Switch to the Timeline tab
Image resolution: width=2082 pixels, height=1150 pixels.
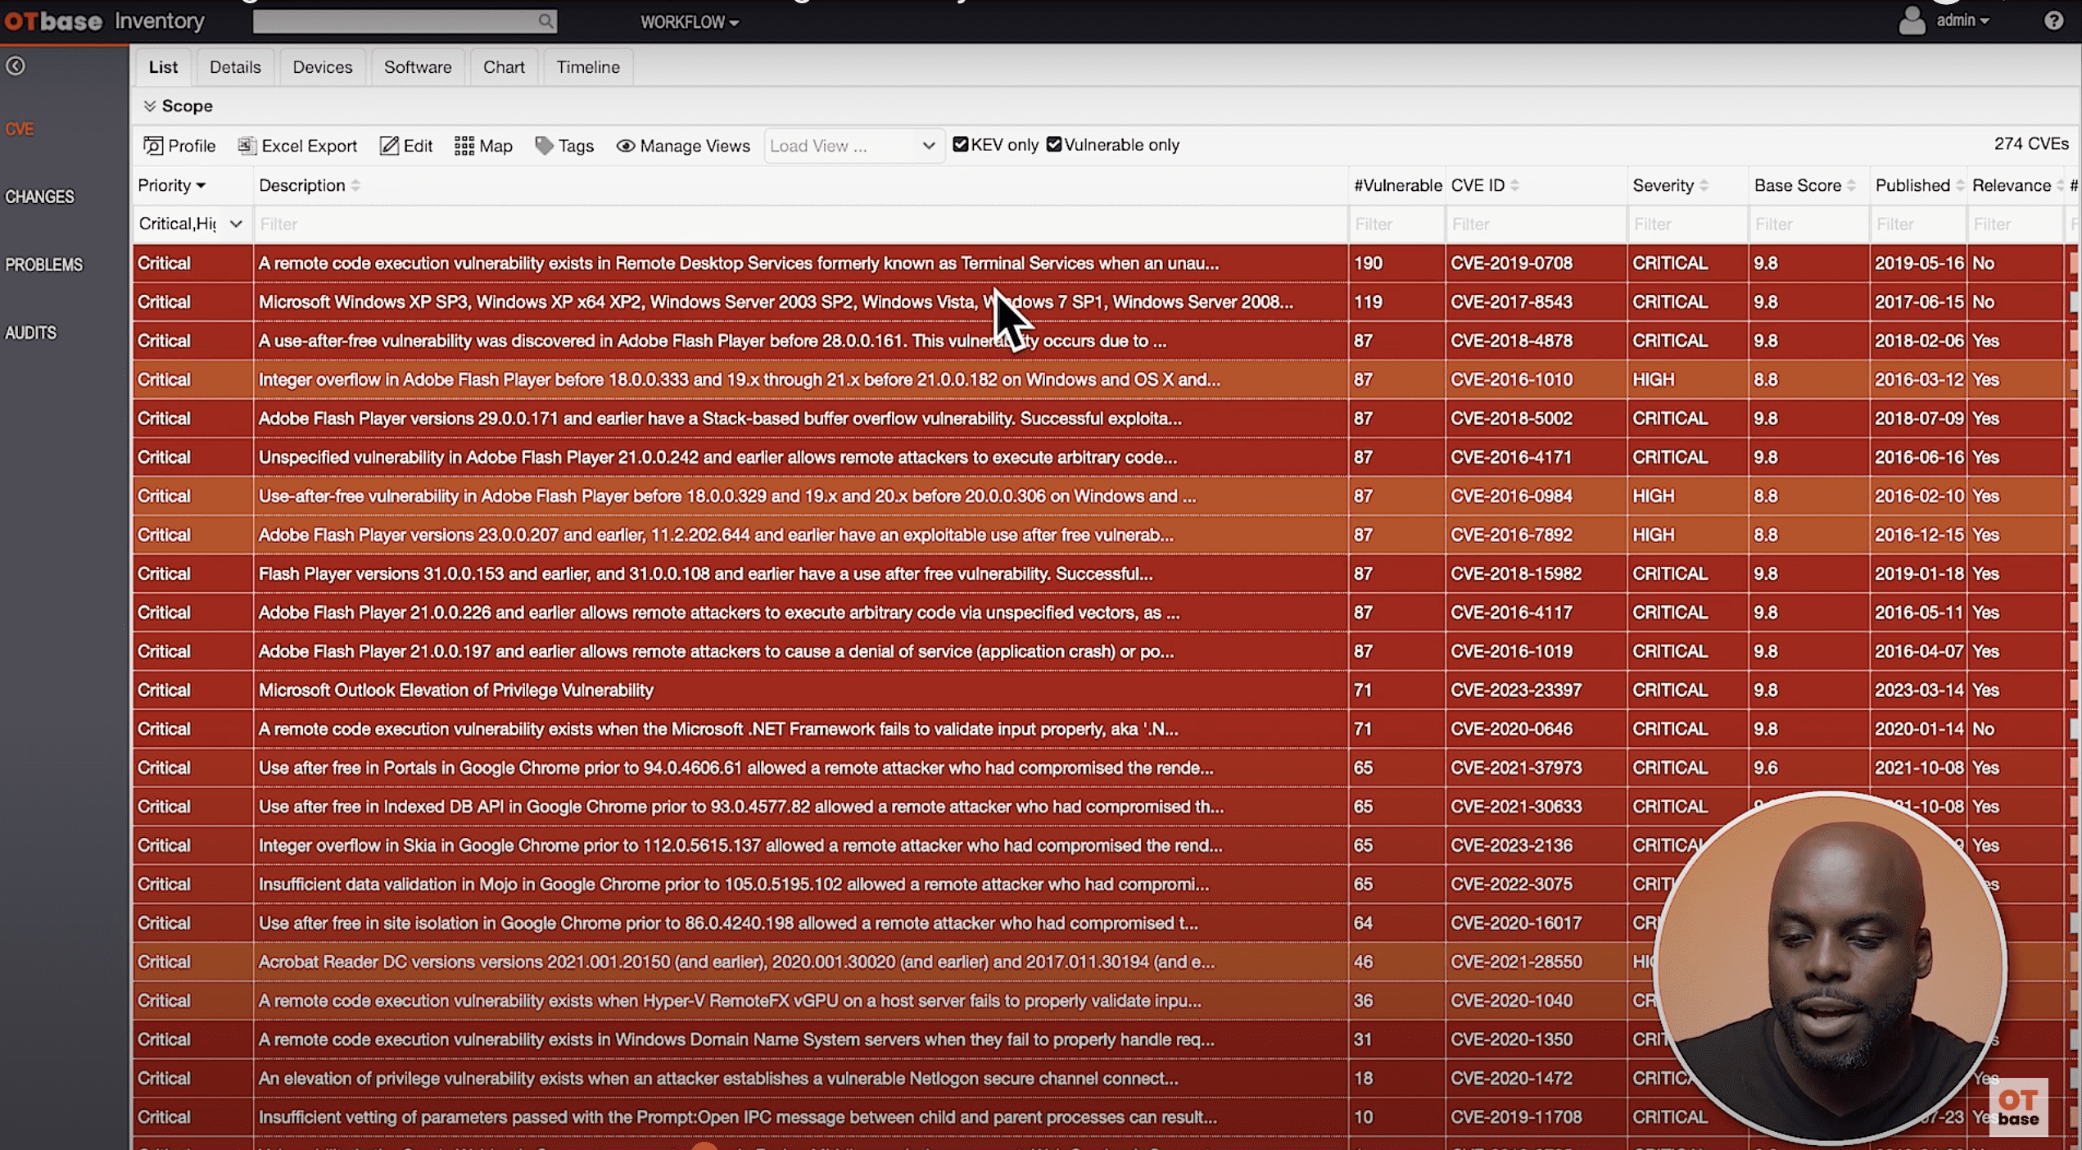tap(587, 67)
